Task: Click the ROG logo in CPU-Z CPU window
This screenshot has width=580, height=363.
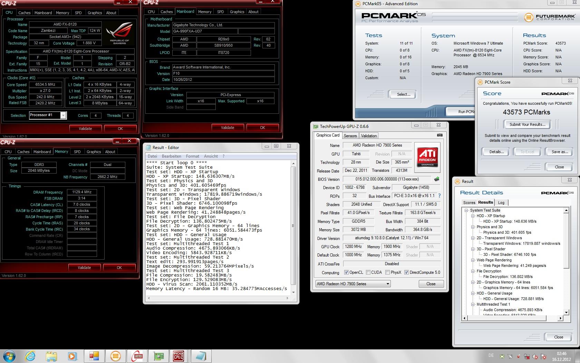Action: (x=119, y=34)
